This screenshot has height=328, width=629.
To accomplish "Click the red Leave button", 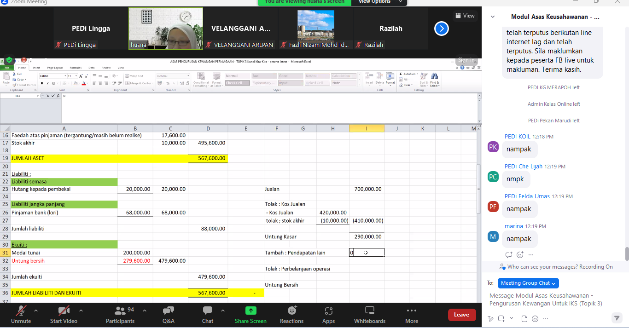I will click(461, 315).
